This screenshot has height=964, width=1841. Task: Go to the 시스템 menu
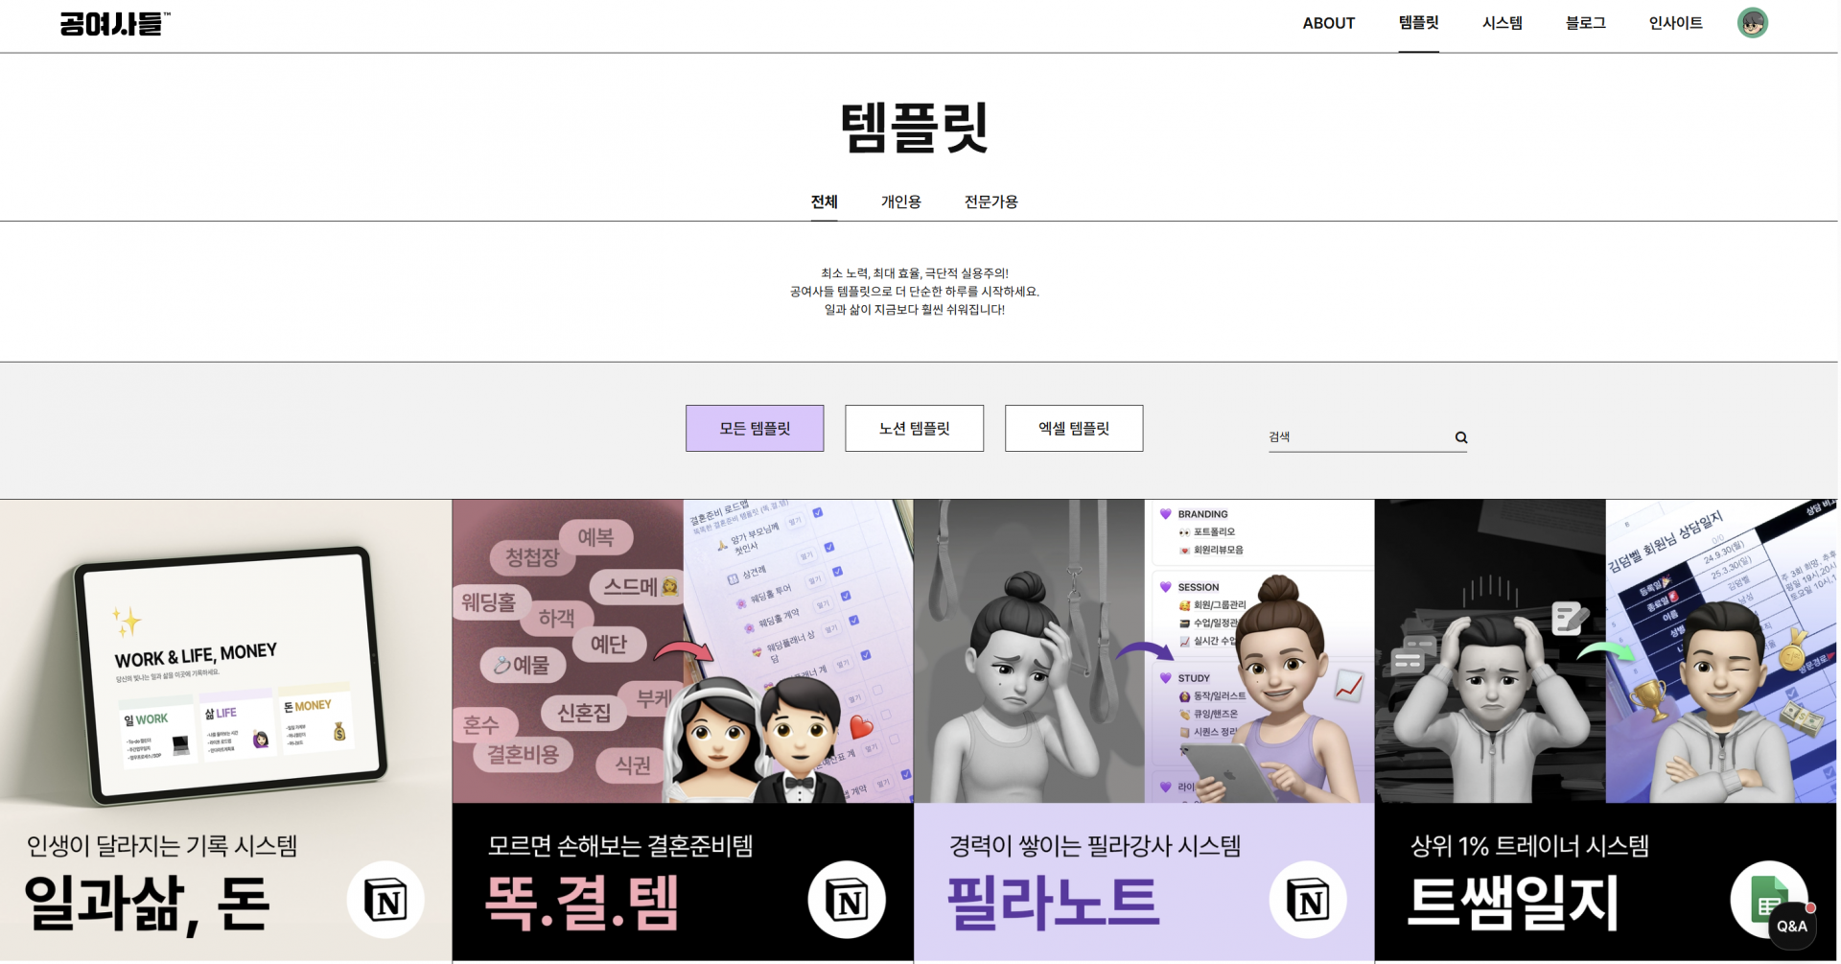click(1502, 23)
